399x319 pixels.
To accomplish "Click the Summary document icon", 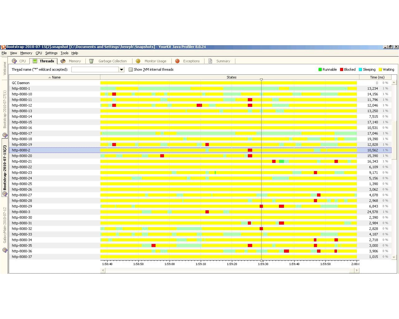I will (210, 61).
